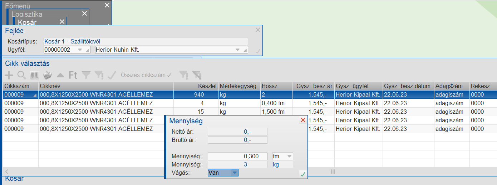497x185 pixels.
Task: Click the large checkmark toolbar icon
Action: pos(112,75)
